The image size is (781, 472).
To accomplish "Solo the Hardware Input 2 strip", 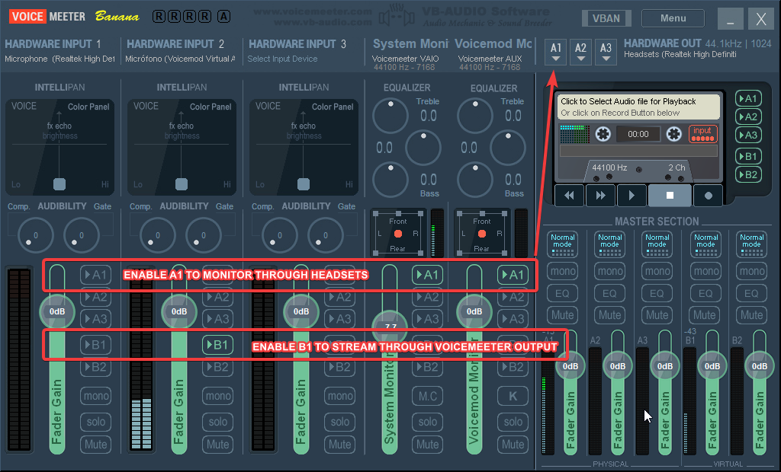I will (217, 422).
